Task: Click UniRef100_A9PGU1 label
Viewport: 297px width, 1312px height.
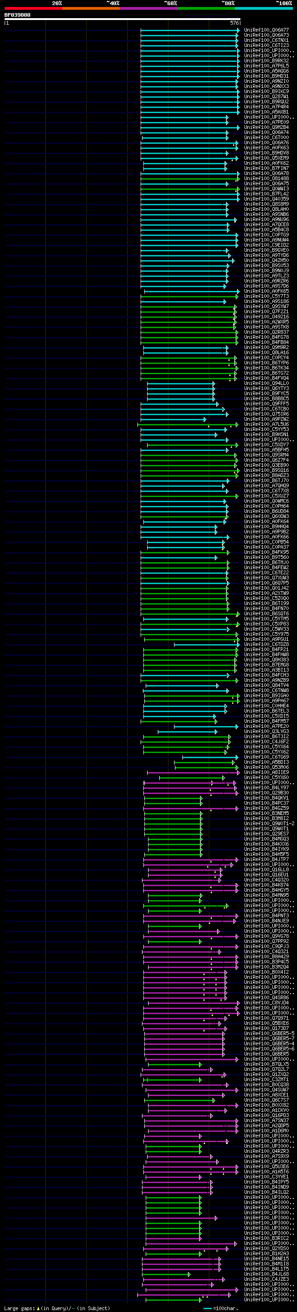Action: click(266, 639)
